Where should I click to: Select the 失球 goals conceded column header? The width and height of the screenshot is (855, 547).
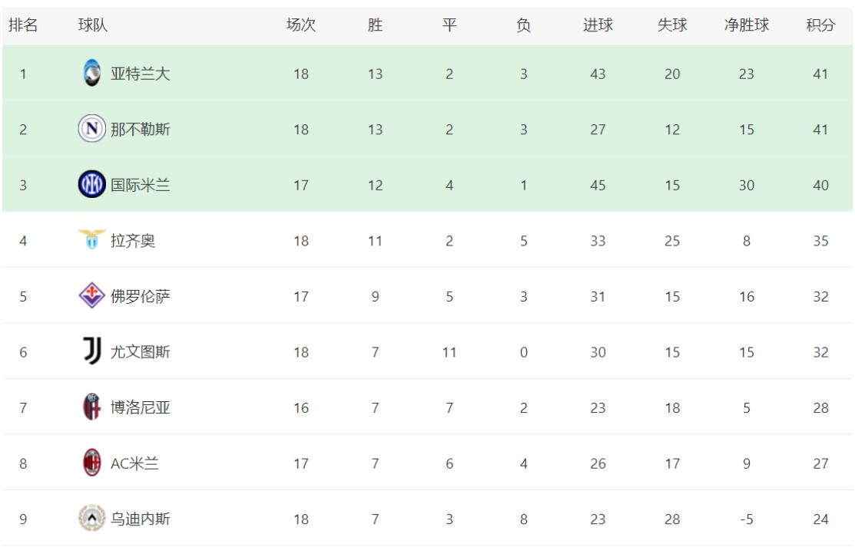pyautogui.click(x=672, y=25)
